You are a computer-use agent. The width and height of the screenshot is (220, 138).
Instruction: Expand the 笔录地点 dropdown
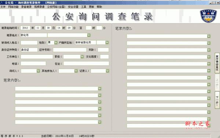89,35
